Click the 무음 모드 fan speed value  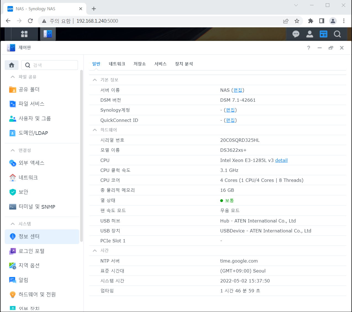pyautogui.click(x=230, y=211)
